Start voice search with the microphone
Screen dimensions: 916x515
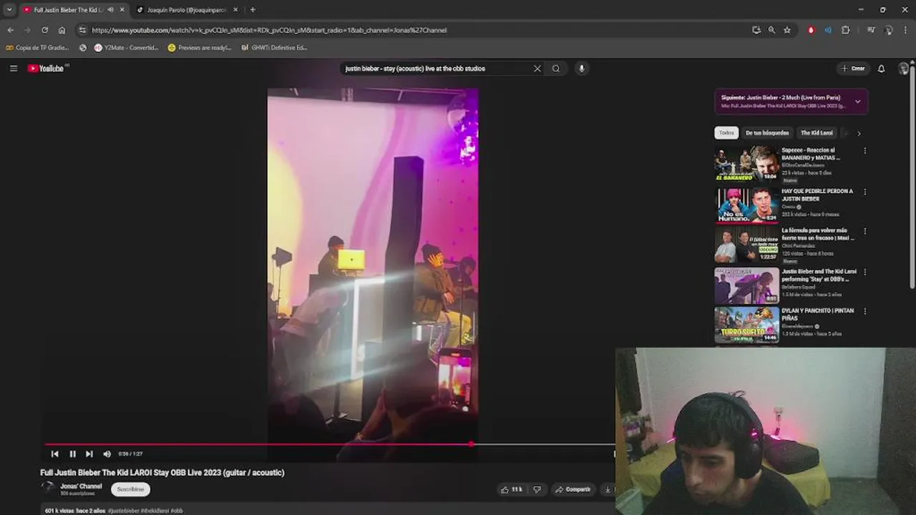click(x=582, y=69)
